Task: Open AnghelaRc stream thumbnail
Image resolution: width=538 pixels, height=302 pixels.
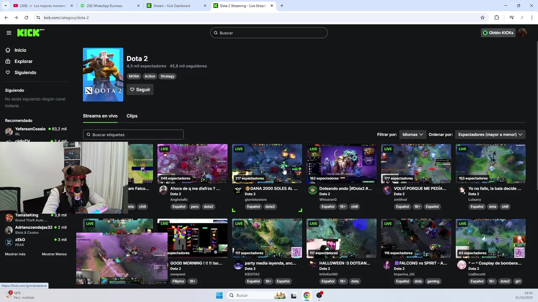Action: point(193,164)
